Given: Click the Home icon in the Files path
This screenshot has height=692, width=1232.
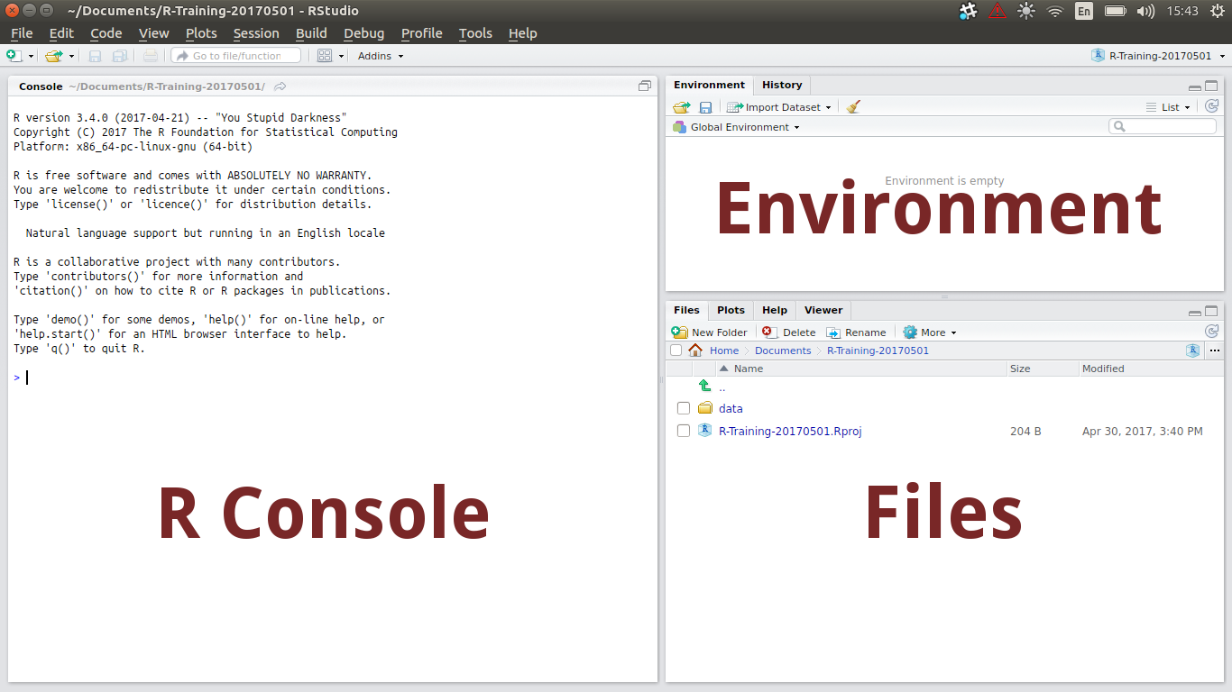Looking at the screenshot, I should (x=695, y=351).
